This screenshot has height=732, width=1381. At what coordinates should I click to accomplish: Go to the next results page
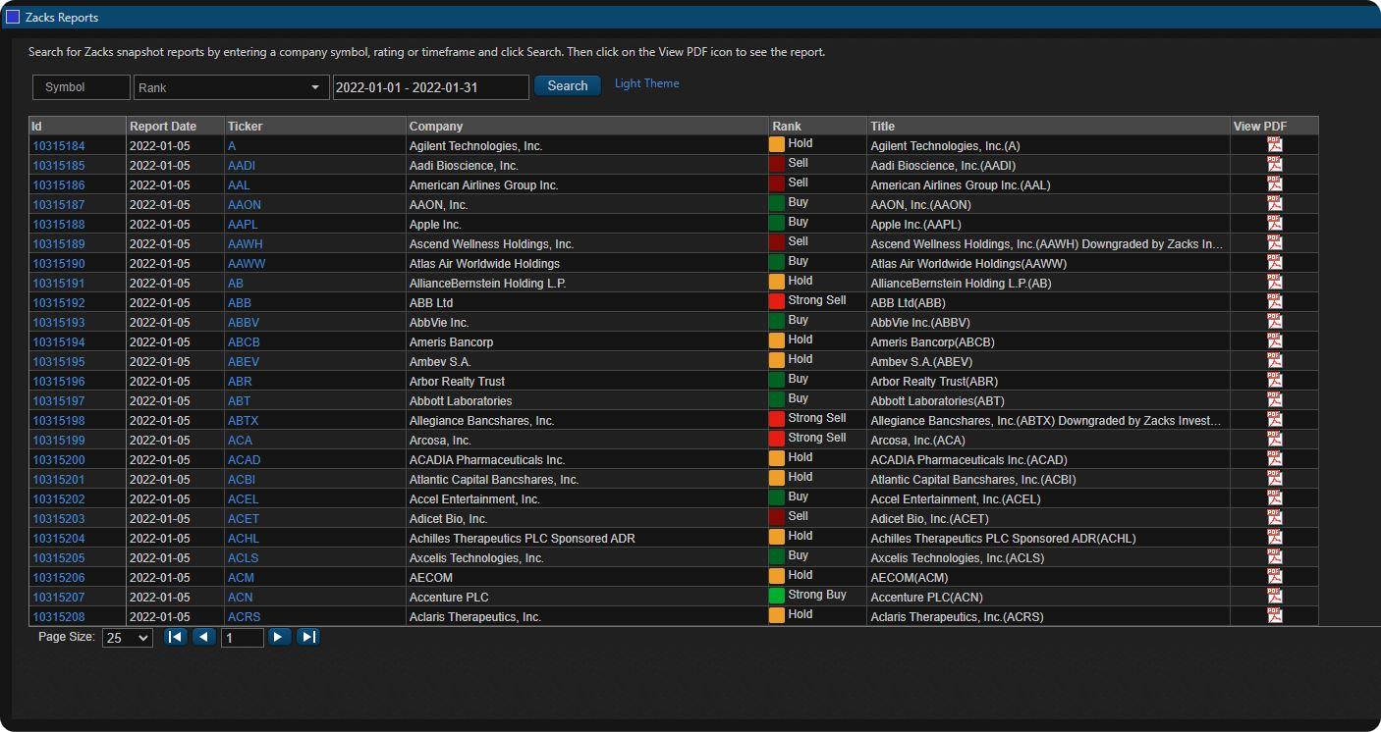click(279, 638)
